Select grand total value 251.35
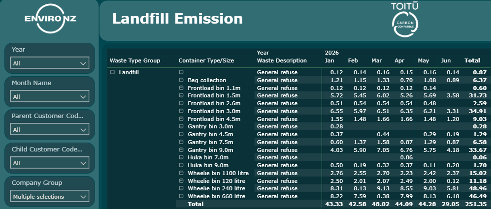491x209 pixels. pos(477,204)
